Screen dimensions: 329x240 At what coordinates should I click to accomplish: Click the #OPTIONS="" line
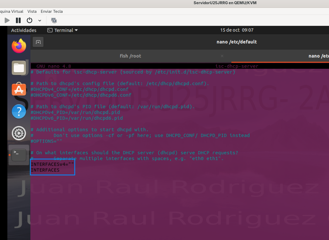pos(47,141)
